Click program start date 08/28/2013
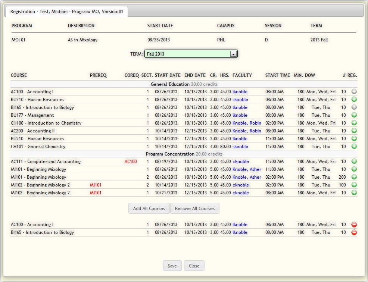368x282 pixels. tap(159, 40)
